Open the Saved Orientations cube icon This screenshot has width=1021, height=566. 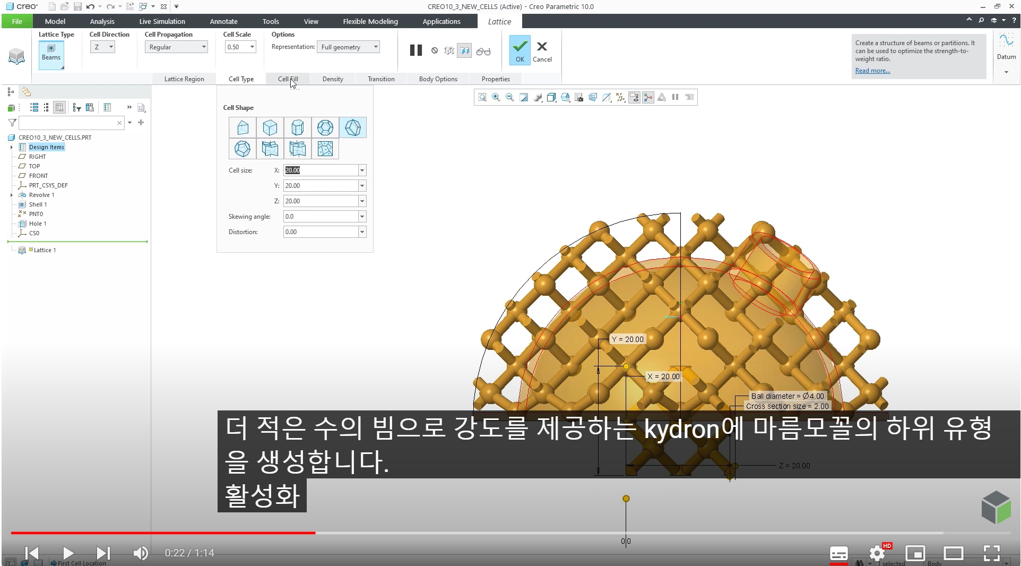(x=565, y=97)
